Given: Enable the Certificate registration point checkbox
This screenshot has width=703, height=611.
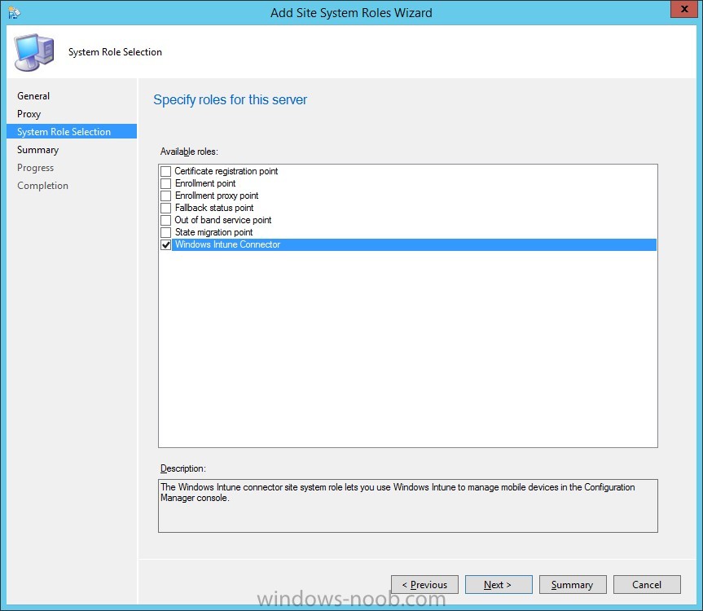Looking at the screenshot, I should [x=166, y=171].
